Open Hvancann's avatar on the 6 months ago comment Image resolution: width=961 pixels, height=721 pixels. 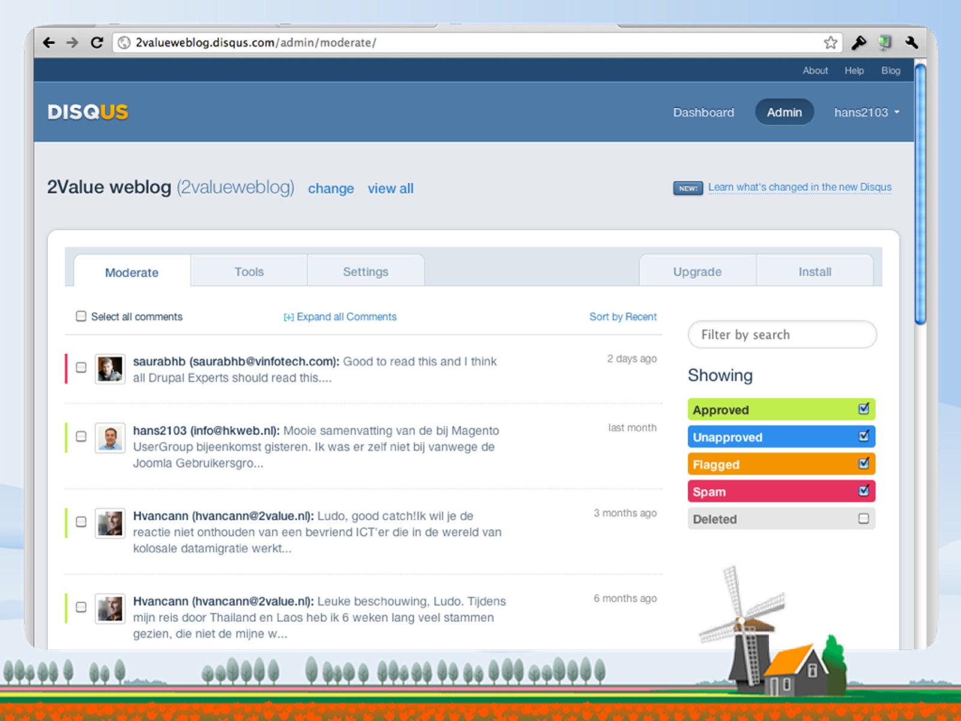point(110,608)
